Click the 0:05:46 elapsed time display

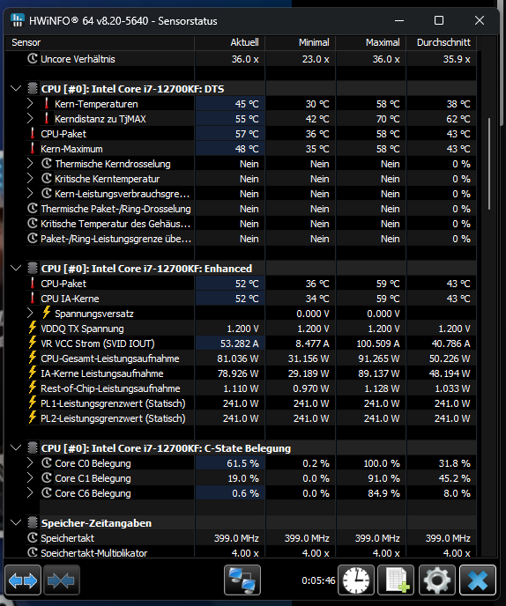click(x=318, y=580)
